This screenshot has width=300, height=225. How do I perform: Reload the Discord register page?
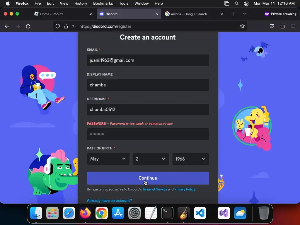28,26
